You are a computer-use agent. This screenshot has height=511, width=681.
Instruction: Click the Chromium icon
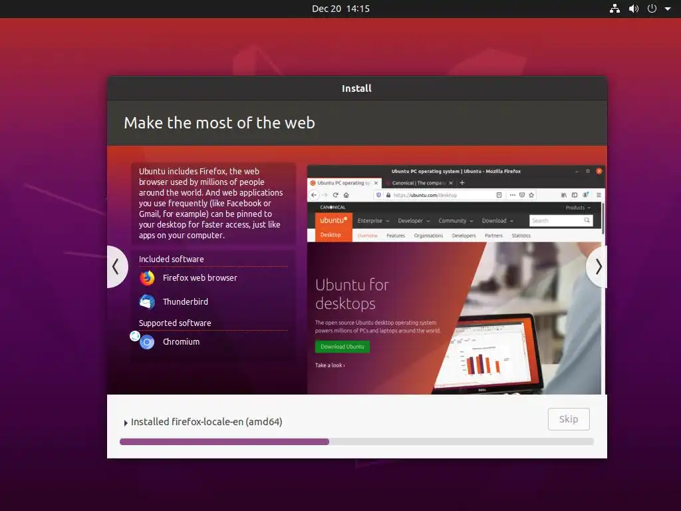pos(147,342)
